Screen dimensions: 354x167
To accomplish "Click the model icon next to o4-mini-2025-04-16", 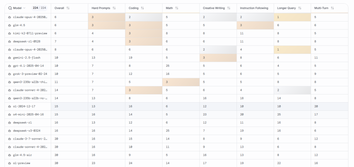I will [10, 114].
